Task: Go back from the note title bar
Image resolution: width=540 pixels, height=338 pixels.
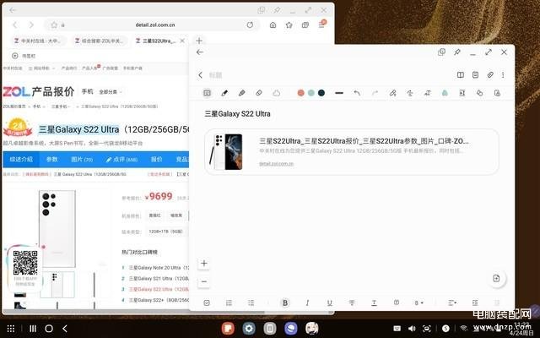Action: click(201, 75)
